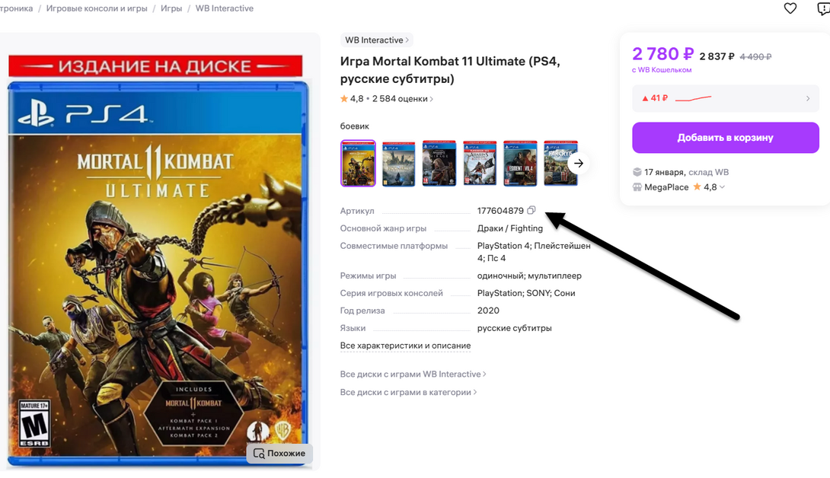Click the MegaPlace seller shop icon
830x478 pixels.
click(x=637, y=186)
